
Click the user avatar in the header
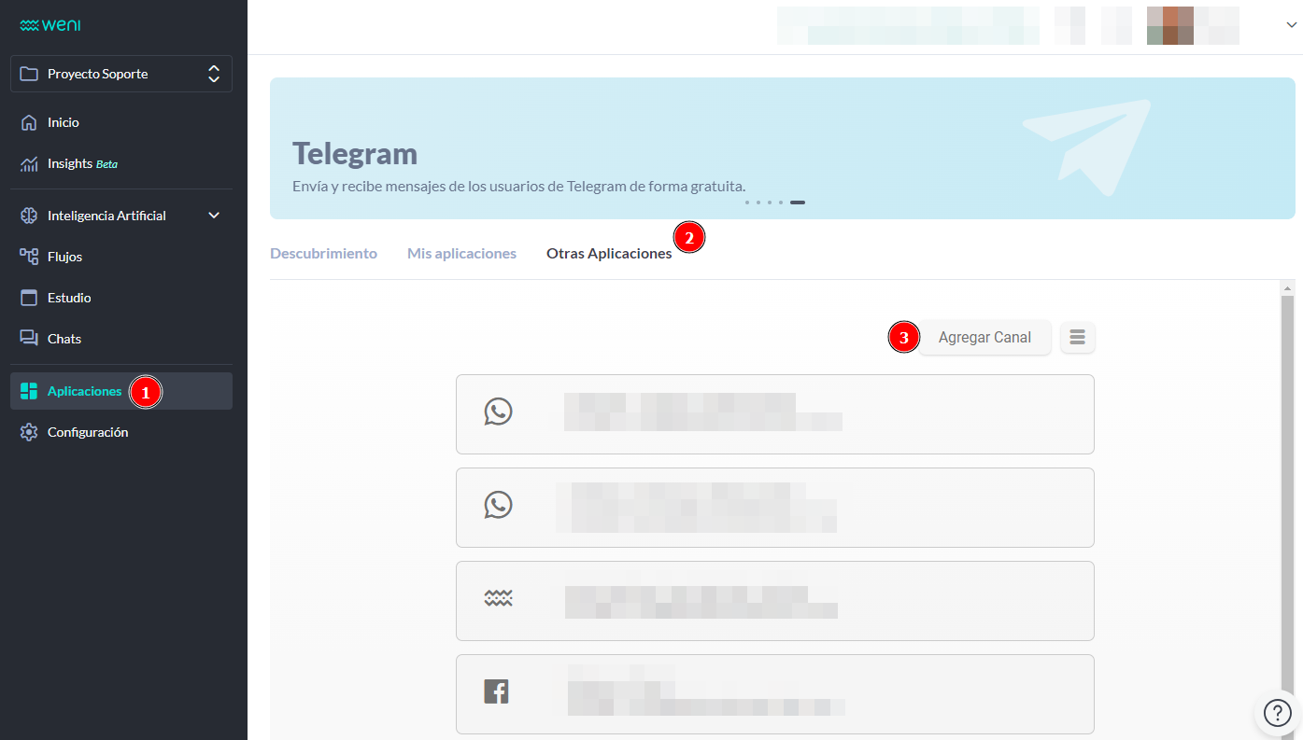point(1170,26)
